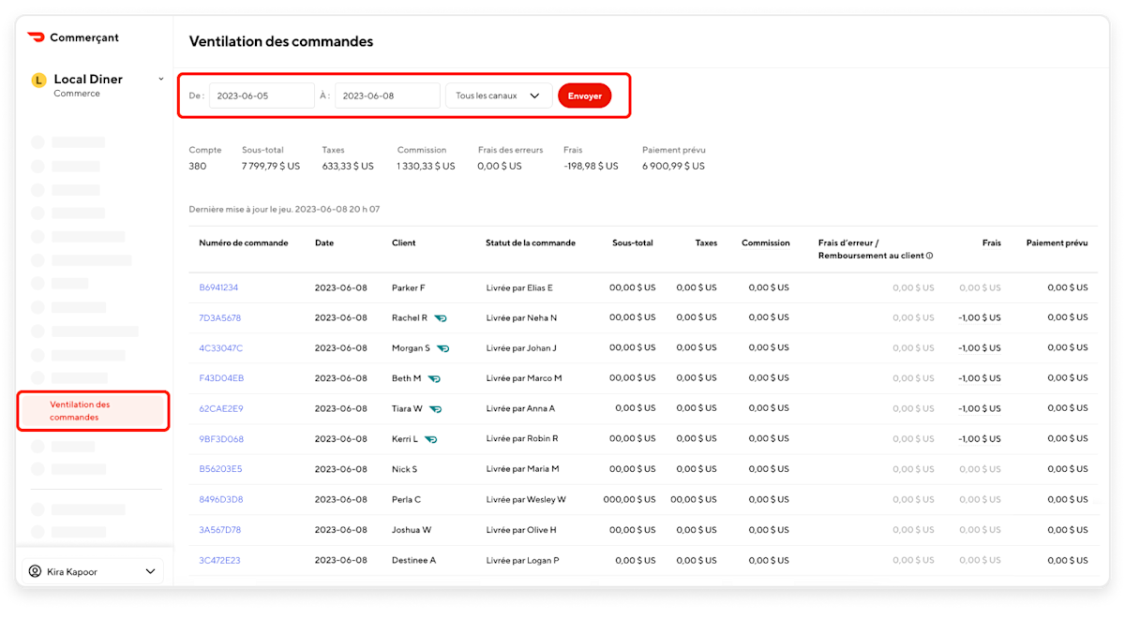The image size is (1125, 618).
Task: Click client name Nick S
Action: click(405, 469)
